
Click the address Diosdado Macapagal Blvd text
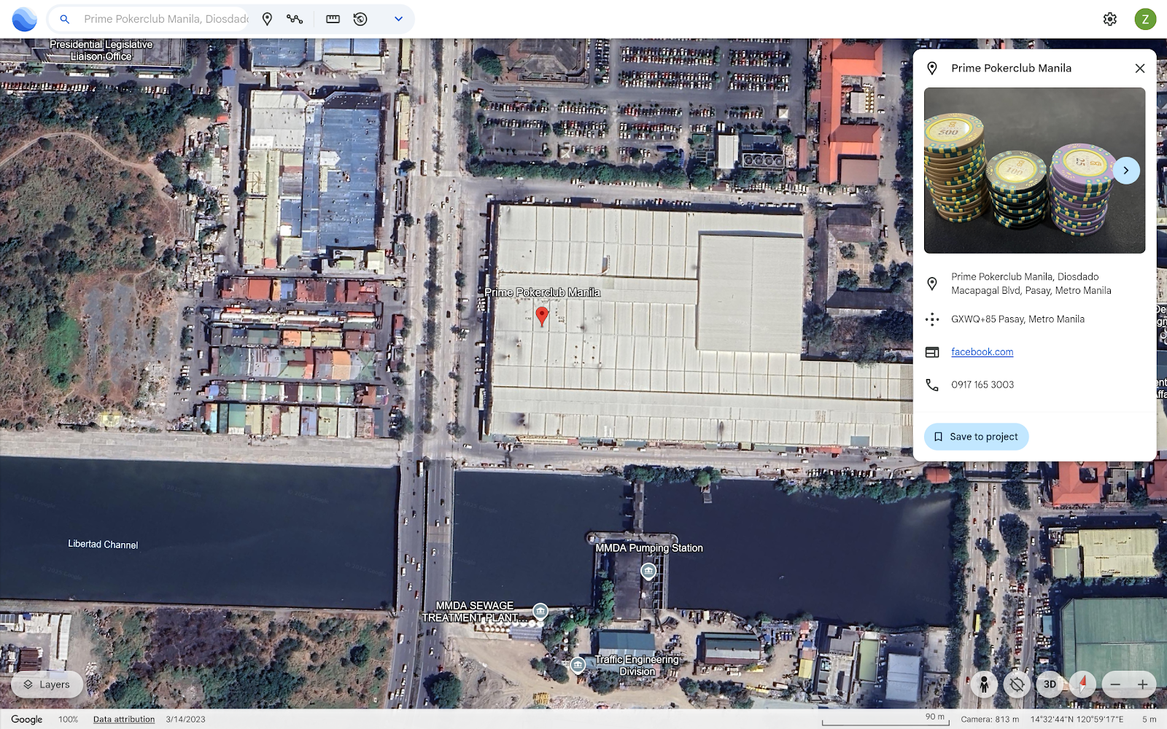(1031, 284)
